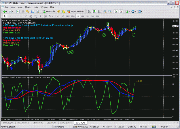Image resolution: width=180 pixels, height=129 pixels.
Task: Select the Crosshair tool
Action: click(10, 16)
